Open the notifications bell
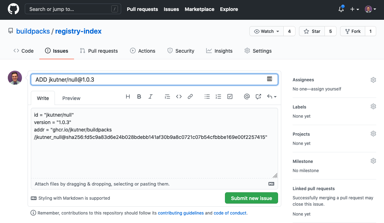This screenshot has height=223, width=384. click(341, 9)
